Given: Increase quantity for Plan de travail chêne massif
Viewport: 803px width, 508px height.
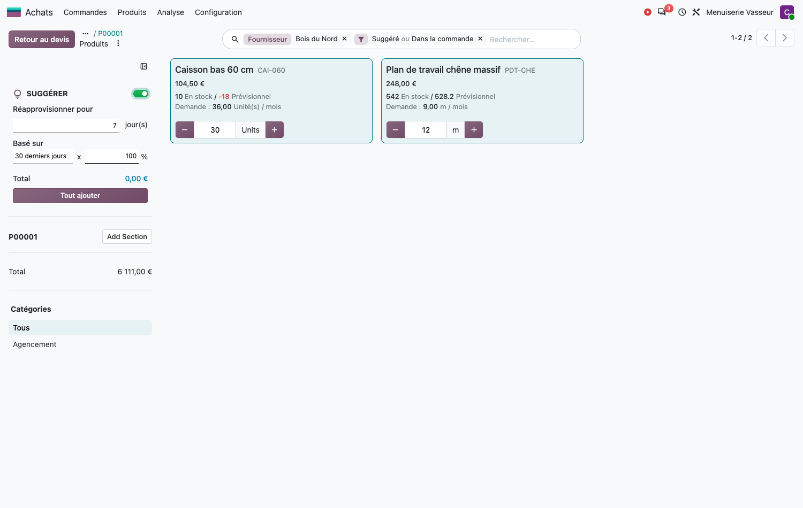Looking at the screenshot, I should click(474, 130).
